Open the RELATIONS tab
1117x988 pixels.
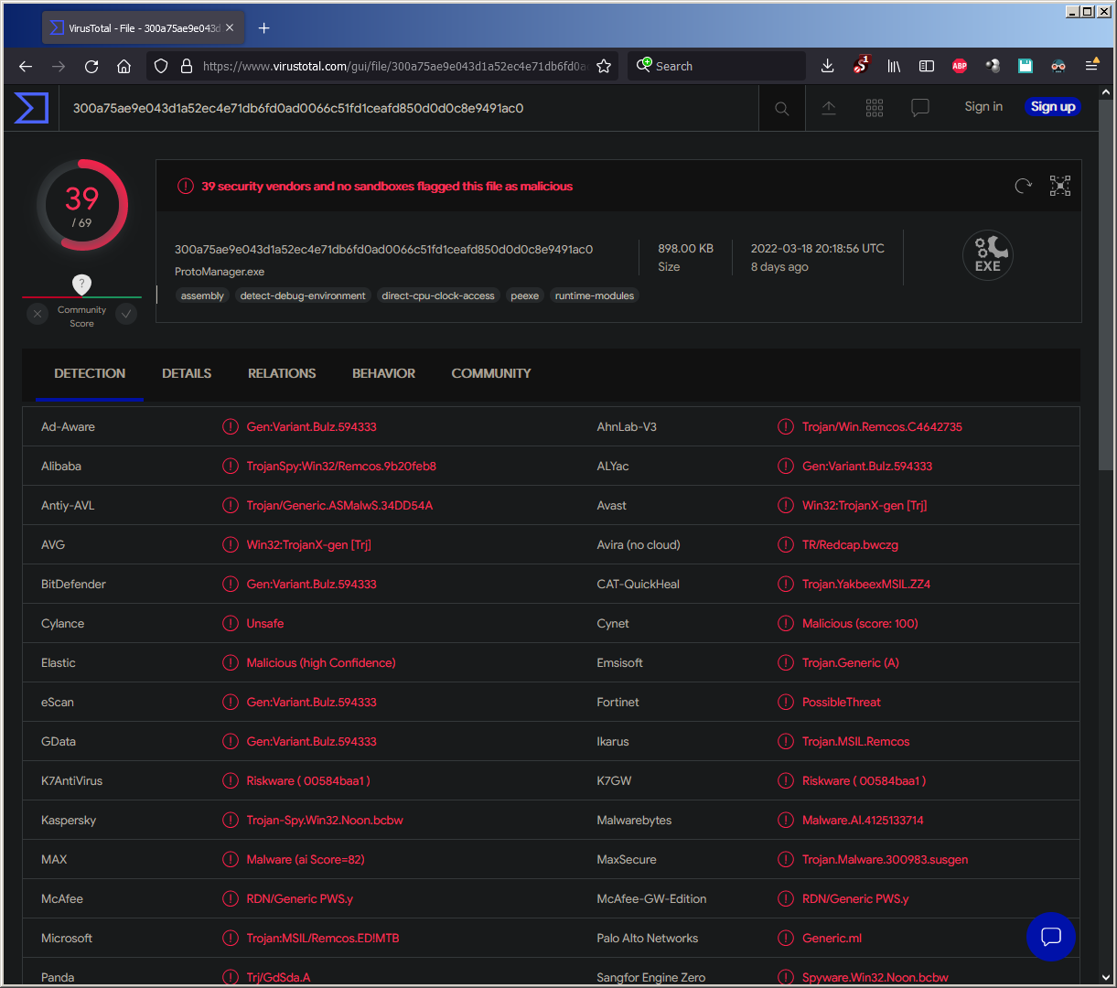282,373
